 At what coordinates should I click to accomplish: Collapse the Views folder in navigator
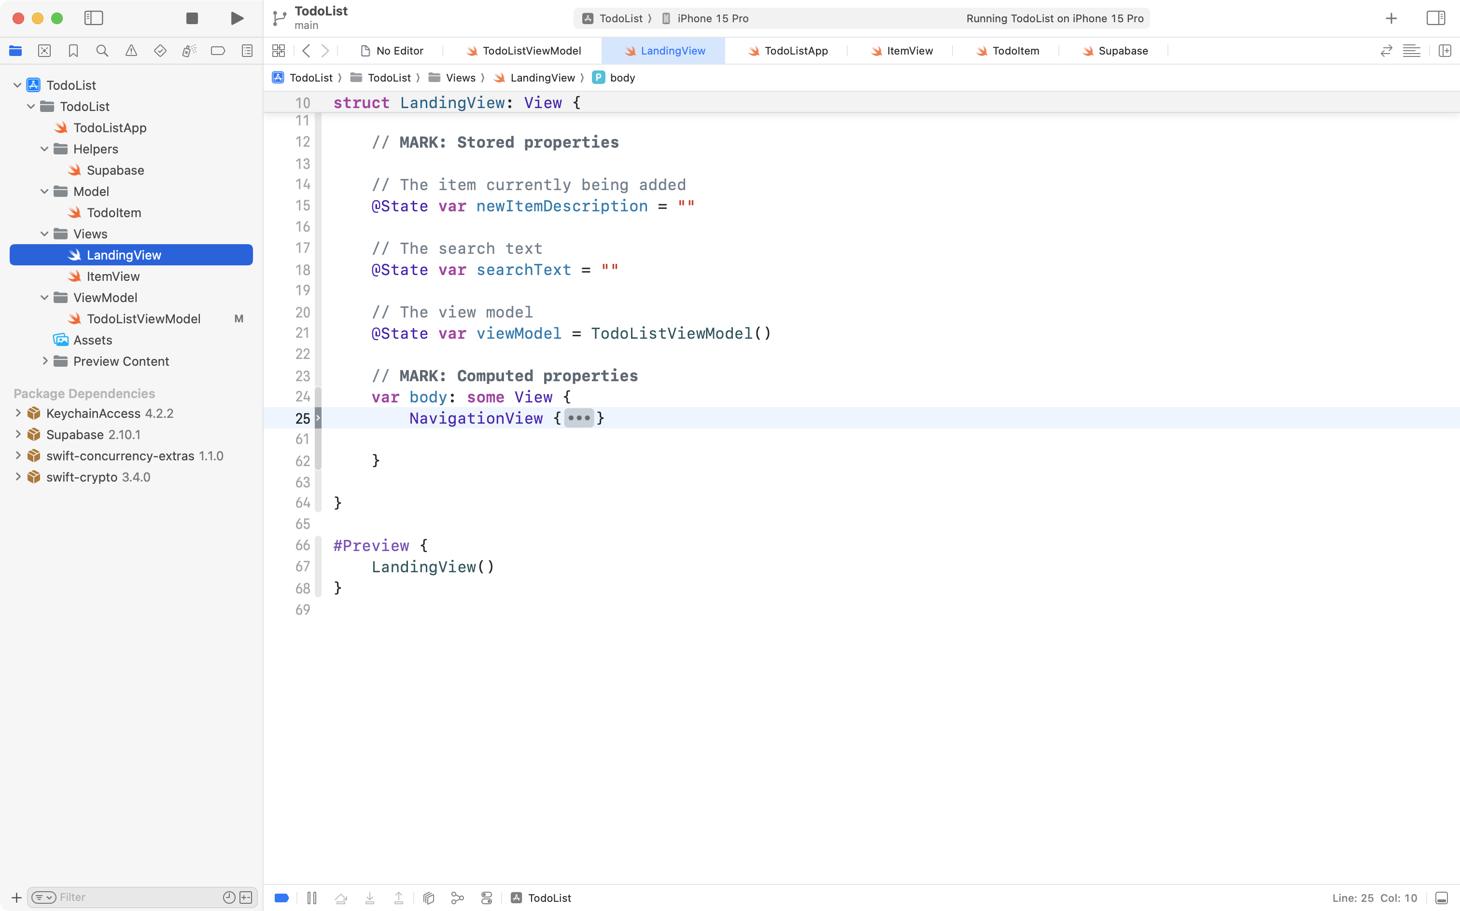pos(43,234)
